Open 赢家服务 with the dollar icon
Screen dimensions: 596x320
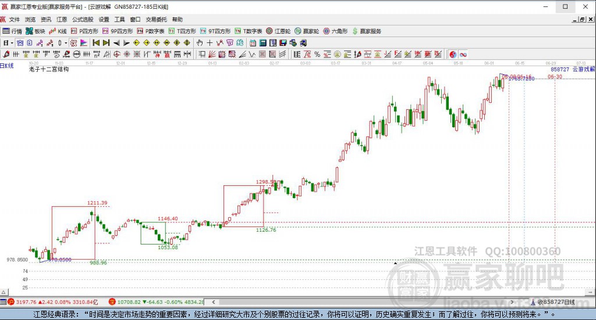pos(367,31)
